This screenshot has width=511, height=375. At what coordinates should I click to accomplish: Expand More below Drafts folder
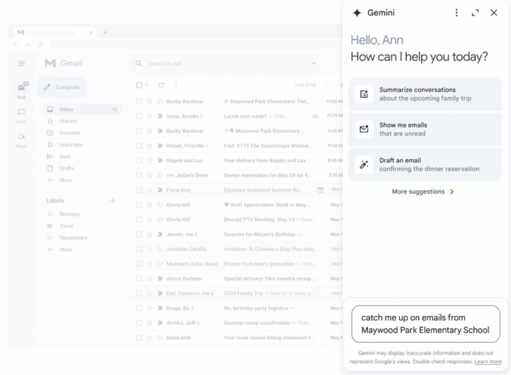pos(81,180)
